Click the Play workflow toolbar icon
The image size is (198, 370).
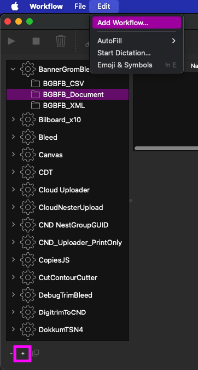pyautogui.click(x=11, y=41)
